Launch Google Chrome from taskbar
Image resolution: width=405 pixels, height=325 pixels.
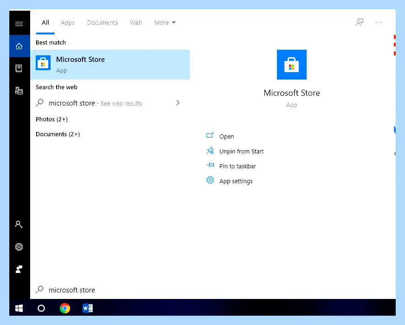(x=65, y=308)
